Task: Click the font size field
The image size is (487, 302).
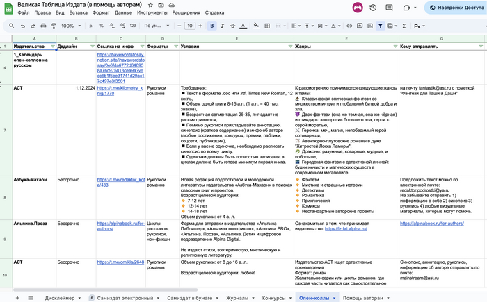Action: [x=190, y=26]
